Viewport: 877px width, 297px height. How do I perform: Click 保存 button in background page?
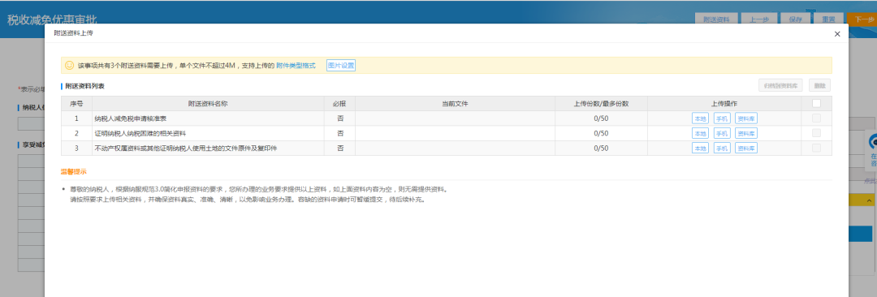click(x=795, y=19)
